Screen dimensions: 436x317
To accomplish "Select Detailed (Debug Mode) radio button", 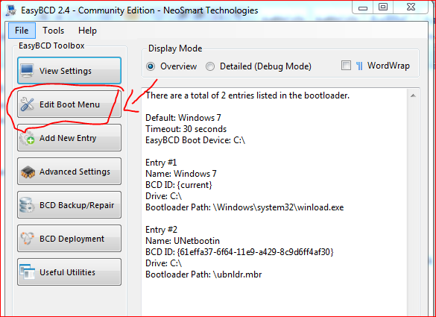I will (x=210, y=66).
